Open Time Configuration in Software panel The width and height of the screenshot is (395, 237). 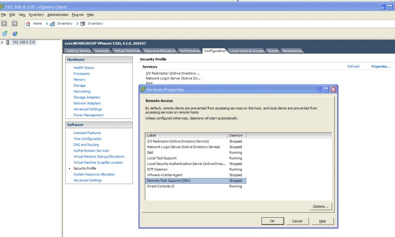tap(88, 139)
